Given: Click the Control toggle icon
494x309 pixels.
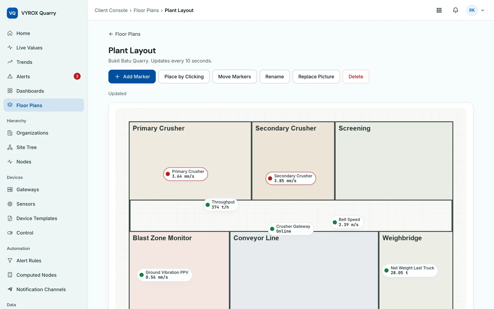Looking at the screenshot, I should tap(10, 233).
